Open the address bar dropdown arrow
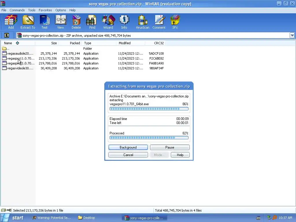The image size is (296, 222). [292, 35]
